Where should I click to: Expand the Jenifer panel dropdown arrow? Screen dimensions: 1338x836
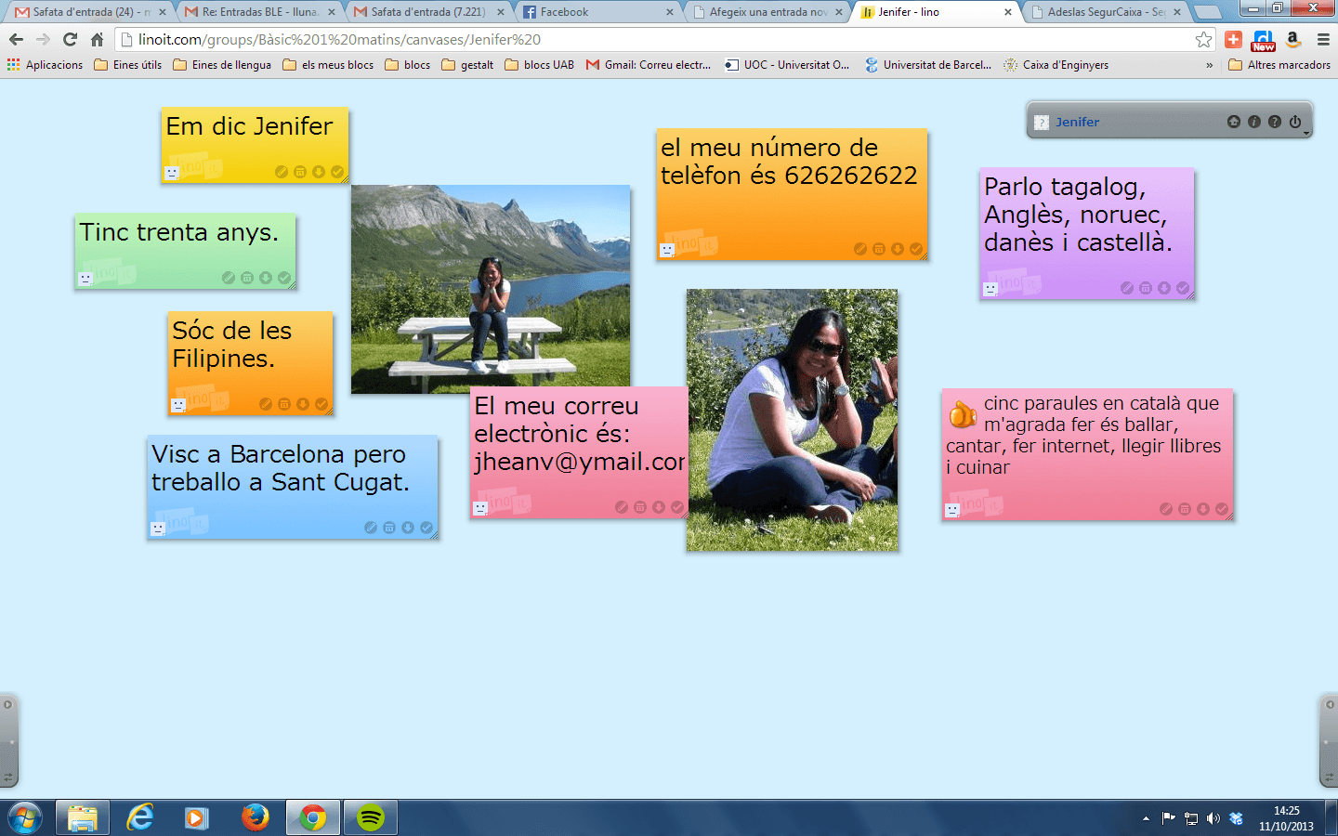point(1306,134)
